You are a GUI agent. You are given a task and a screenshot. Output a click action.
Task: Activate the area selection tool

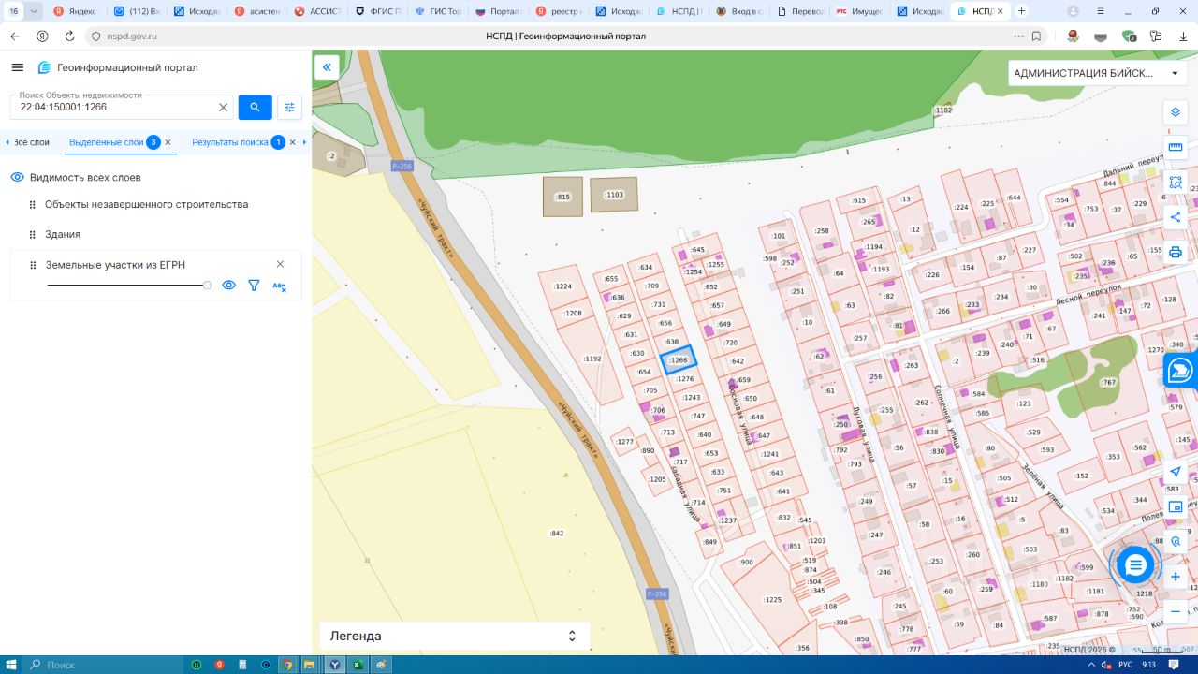(1176, 182)
